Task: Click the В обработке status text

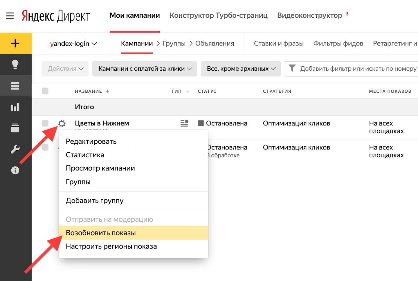Action: [x=224, y=155]
